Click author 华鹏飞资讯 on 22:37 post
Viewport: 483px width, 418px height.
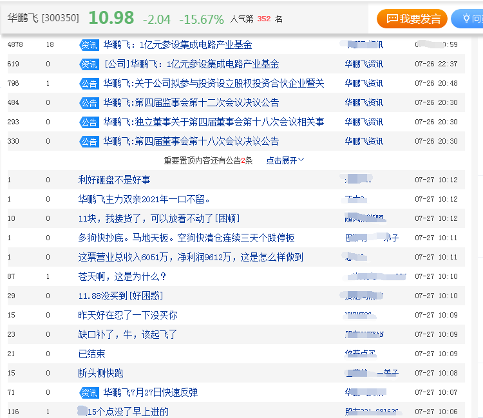click(364, 64)
